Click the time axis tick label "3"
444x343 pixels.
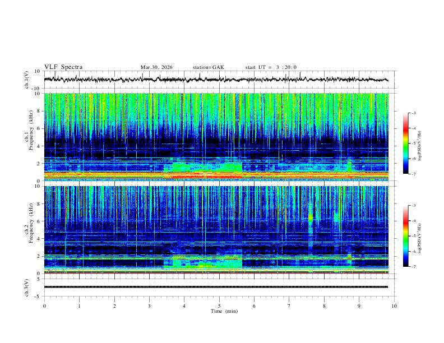tap(149, 306)
